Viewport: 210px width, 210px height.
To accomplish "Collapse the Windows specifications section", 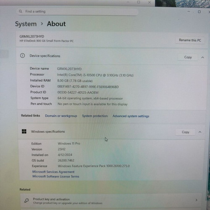I will [200, 132].
